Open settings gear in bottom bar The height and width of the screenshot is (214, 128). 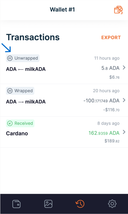(x=112, y=204)
